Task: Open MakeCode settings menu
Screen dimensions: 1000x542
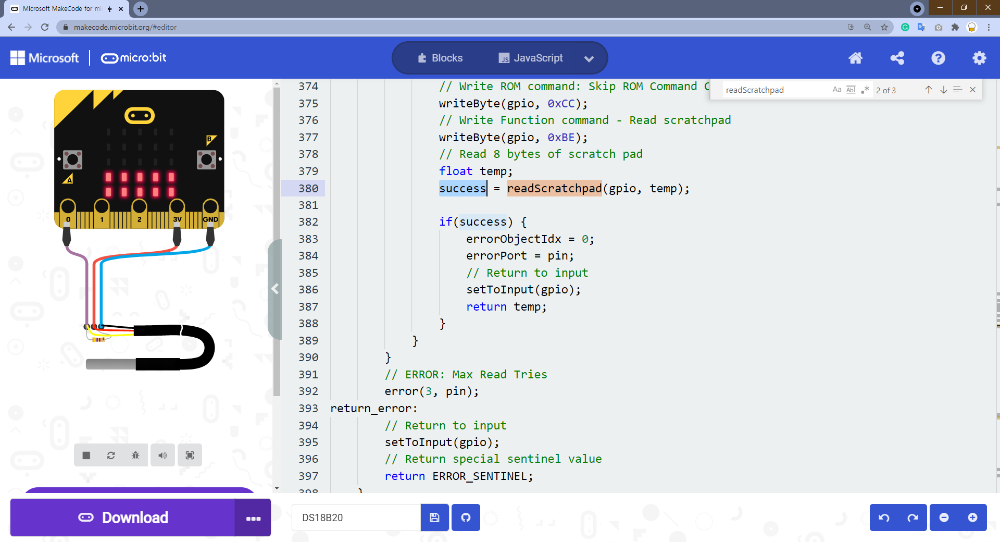Action: (979, 58)
